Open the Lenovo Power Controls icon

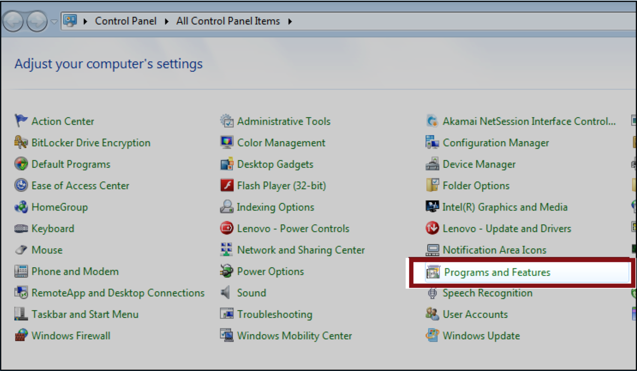(x=227, y=228)
